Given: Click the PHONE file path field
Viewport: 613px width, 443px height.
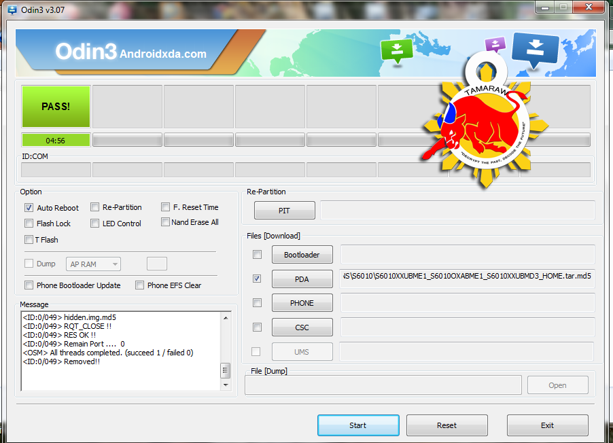Looking at the screenshot, I should pos(468,302).
